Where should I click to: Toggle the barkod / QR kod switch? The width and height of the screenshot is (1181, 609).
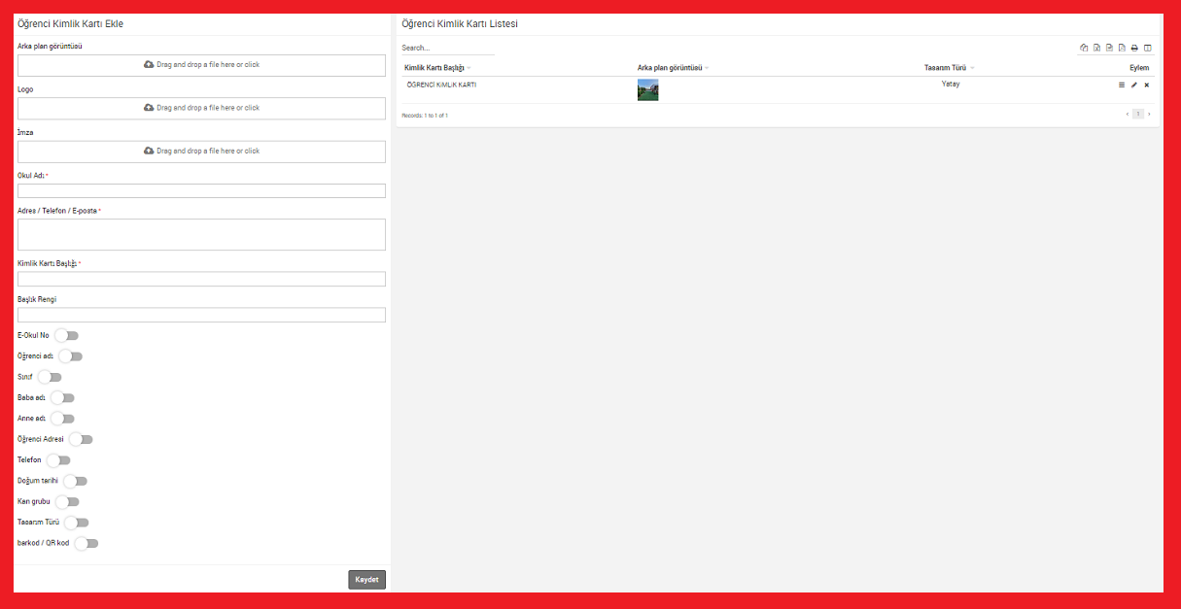87,544
